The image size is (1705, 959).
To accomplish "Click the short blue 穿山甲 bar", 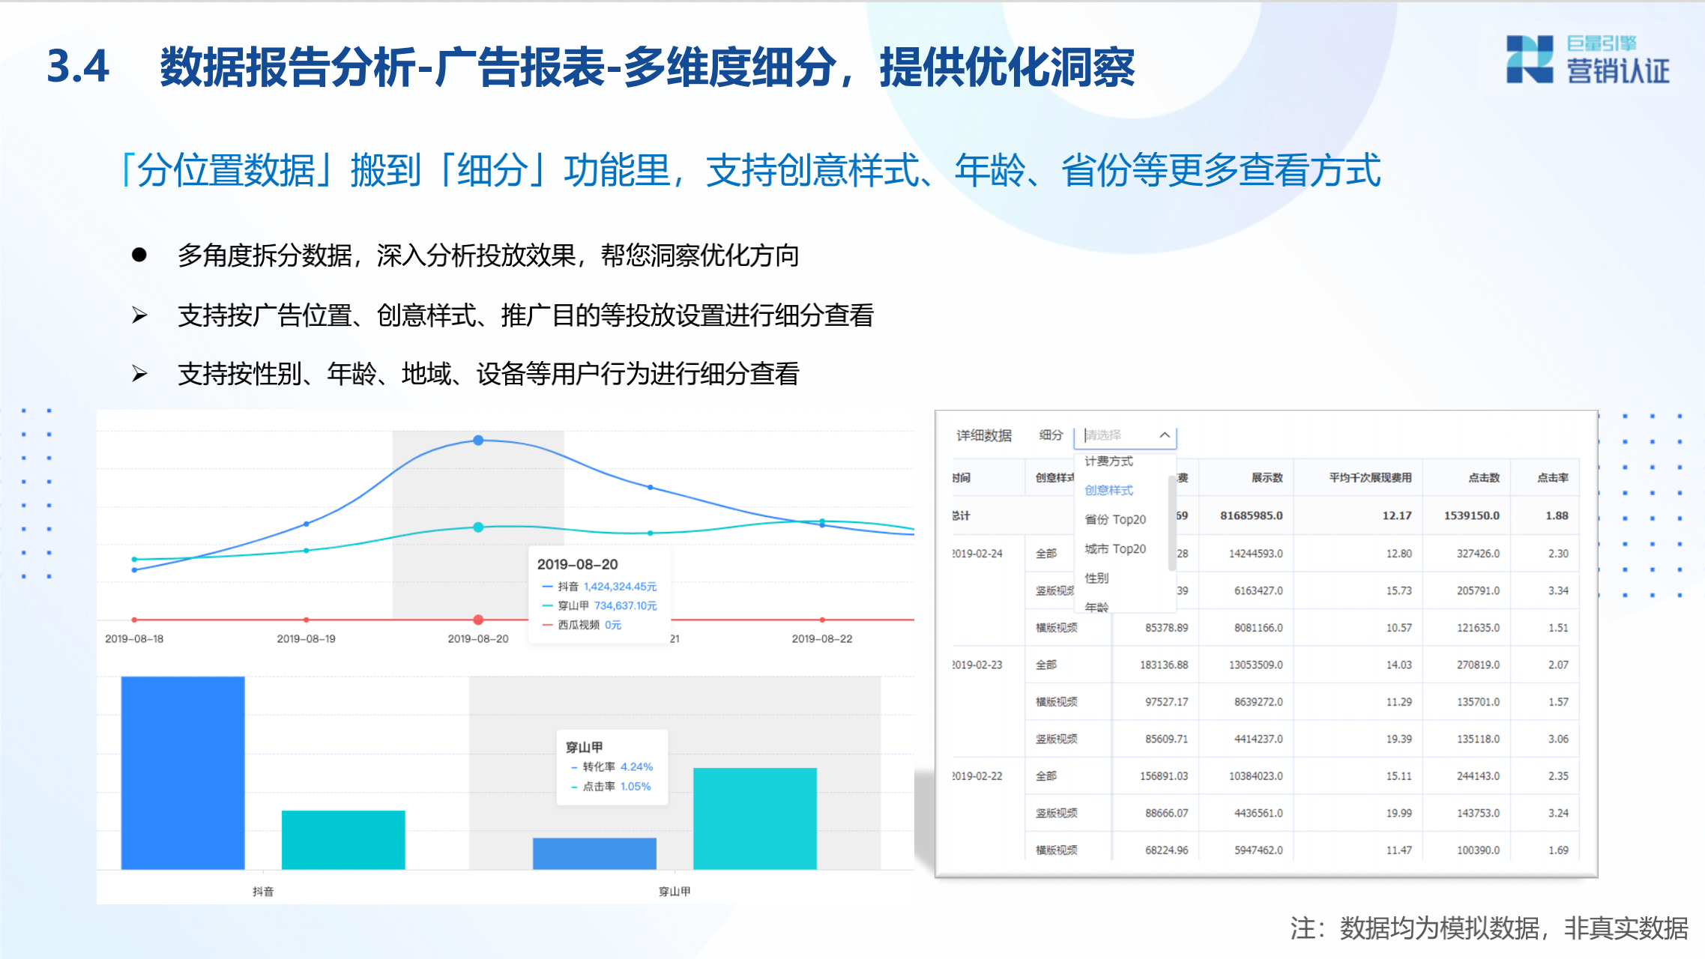I will click(x=594, y=853).
